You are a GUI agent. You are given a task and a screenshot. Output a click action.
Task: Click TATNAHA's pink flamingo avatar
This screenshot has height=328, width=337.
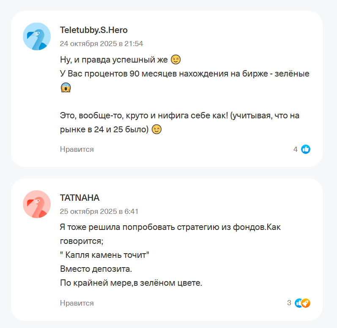click(x=37, y=204)
